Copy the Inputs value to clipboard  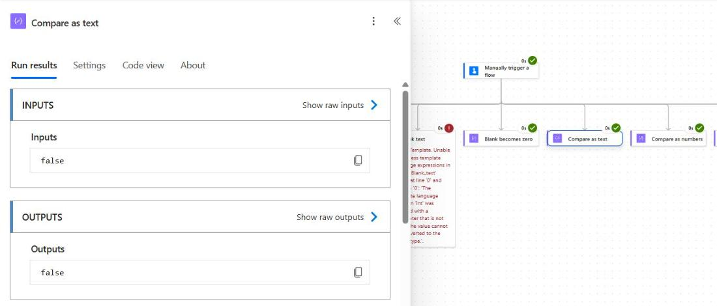358,160
